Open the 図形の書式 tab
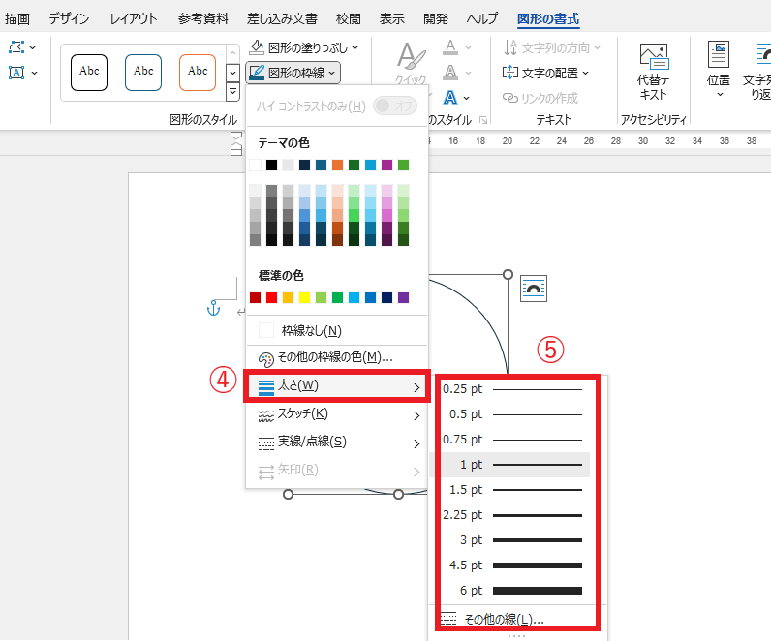This screenshot has width=771, height=641. (x=548, y=18)
